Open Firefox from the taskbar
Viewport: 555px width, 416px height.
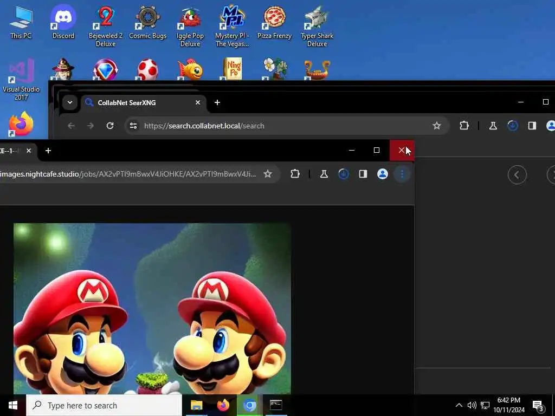pos(223,405)
